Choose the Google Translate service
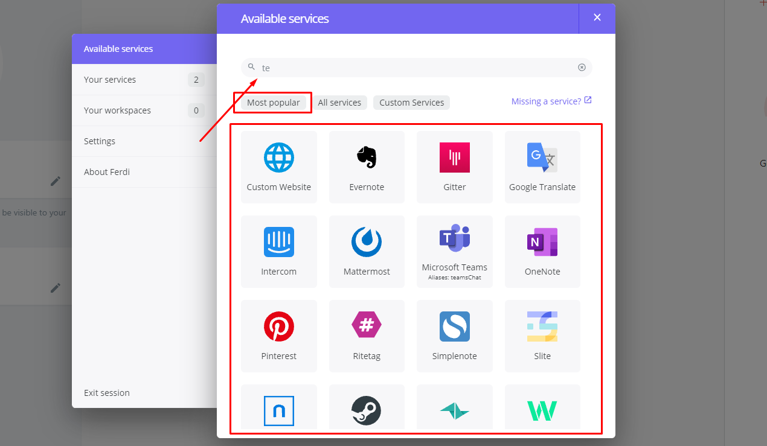The image size is (767, 446). (542, 167)
